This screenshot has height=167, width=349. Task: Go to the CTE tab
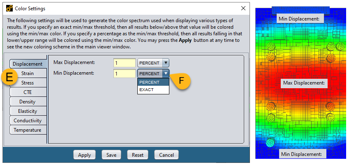point(28,92)
